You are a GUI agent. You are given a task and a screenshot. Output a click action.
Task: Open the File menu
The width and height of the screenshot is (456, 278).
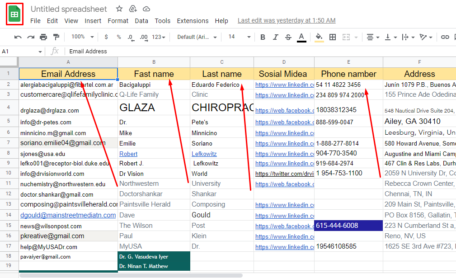pos(35,21)
